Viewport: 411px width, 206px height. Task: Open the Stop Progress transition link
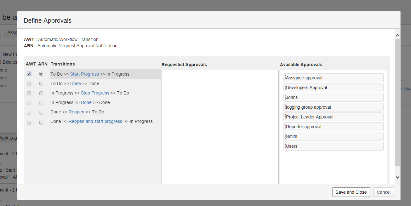[x=95, y=93]
